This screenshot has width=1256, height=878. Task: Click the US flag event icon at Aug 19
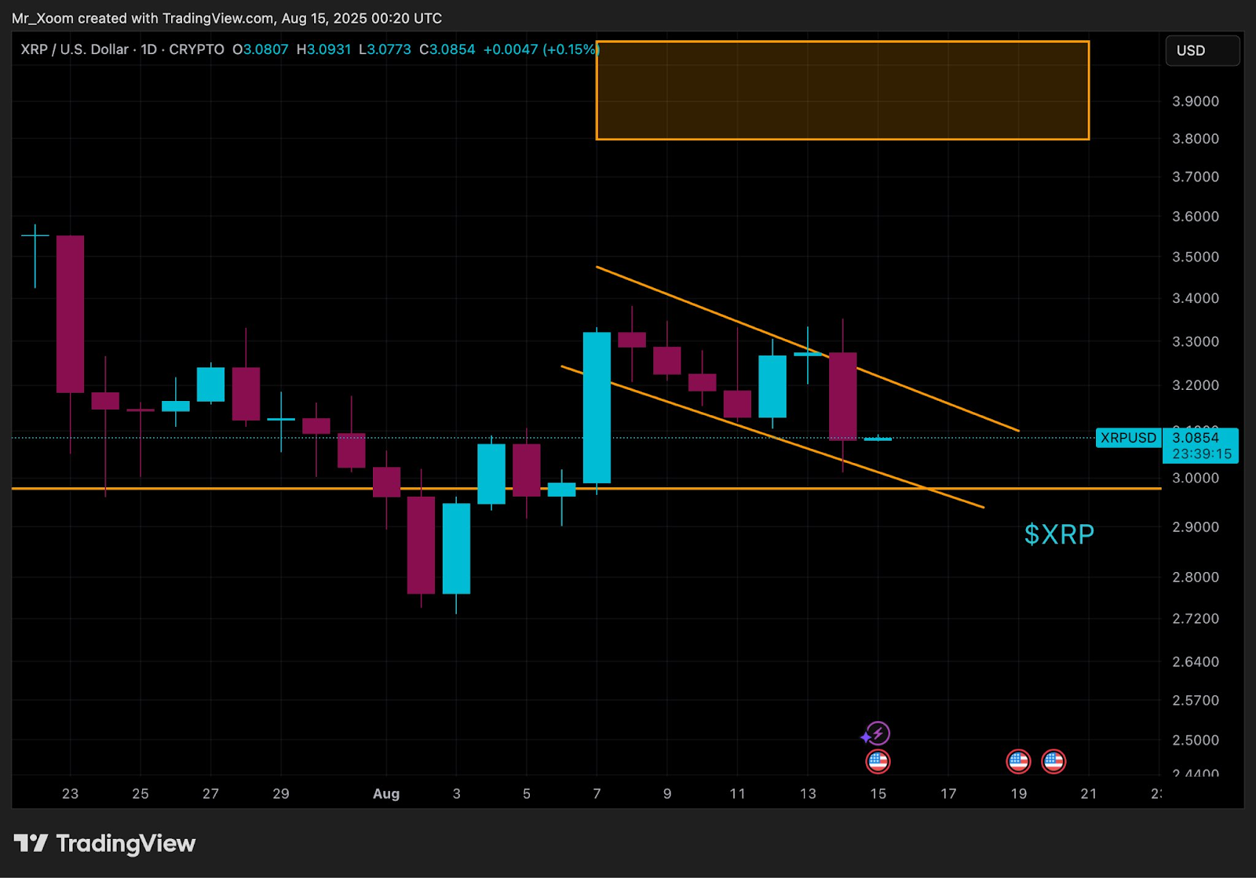(x=1018, y=761)
